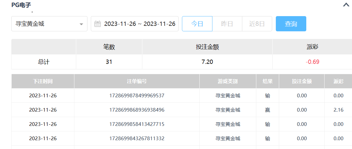The height and width of the screenshot is (149, 352).
Task: Click 输 result in row 1728699858413427715
Action: 268,124
